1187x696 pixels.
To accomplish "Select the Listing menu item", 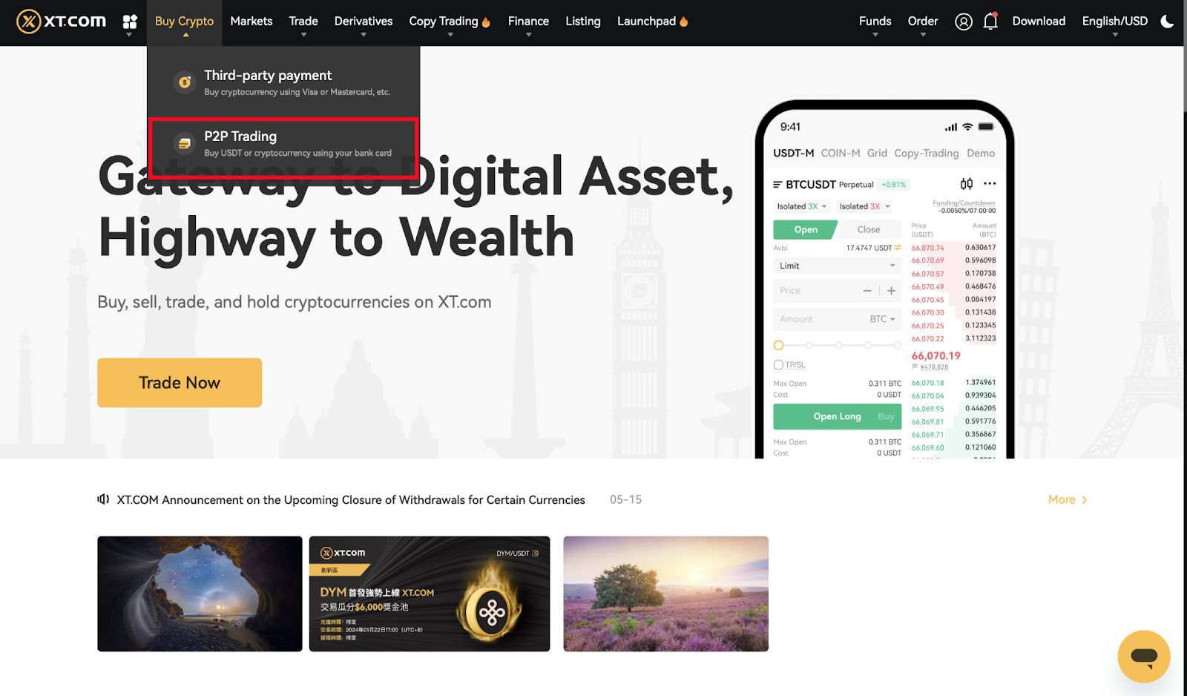I will tap(583, 22).
